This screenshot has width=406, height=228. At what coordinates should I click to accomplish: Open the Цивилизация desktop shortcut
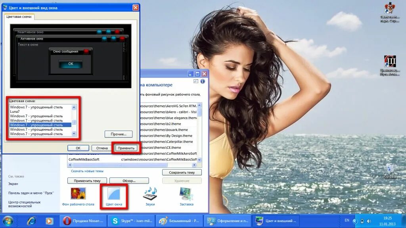click(x=389, y=66)
